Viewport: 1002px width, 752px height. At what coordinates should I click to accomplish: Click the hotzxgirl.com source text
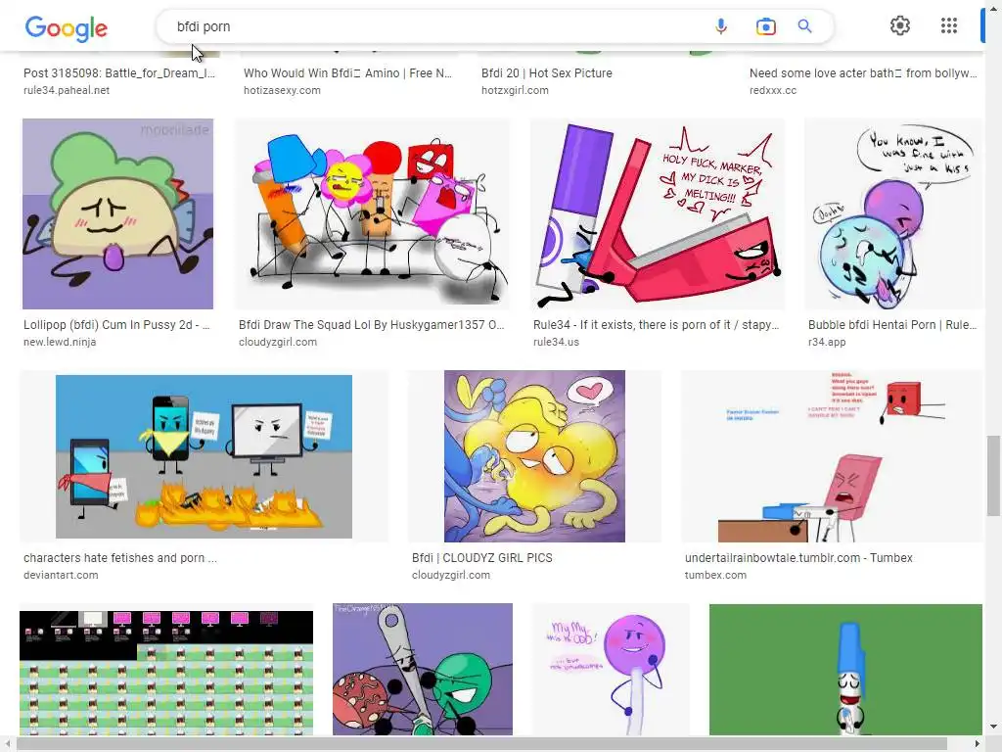coord(515,90)
